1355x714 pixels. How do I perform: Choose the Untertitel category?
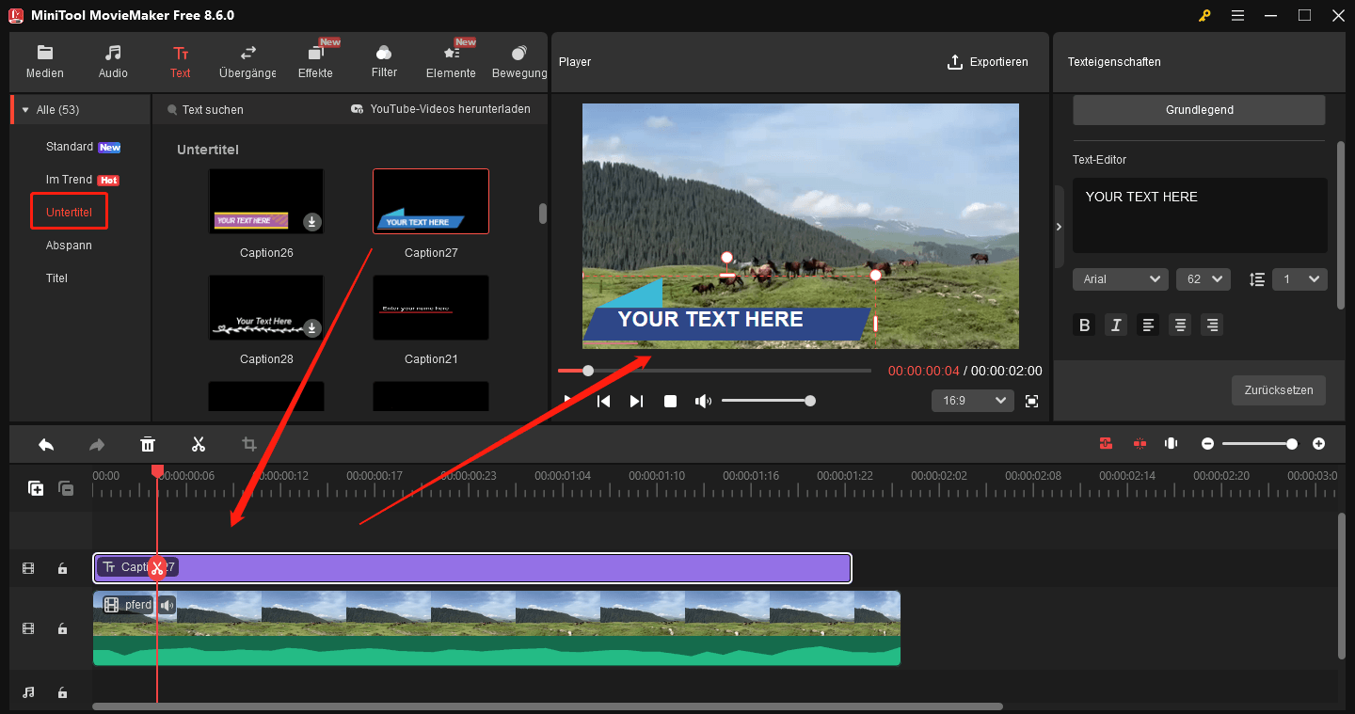69,212
